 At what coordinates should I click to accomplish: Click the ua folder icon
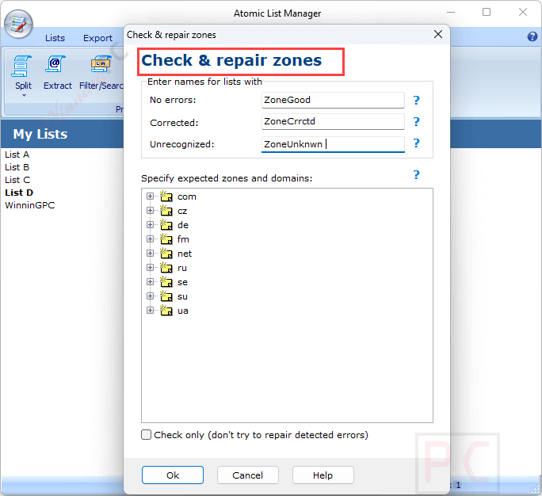pos(166,311)
